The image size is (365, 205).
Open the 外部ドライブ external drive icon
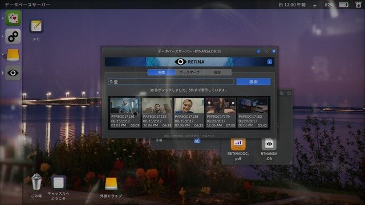(111, 187)
